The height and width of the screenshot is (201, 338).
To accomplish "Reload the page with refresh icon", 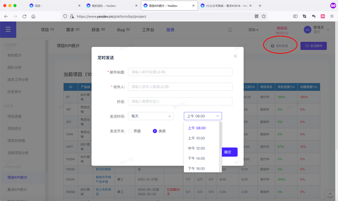I will [x=24, y=16].
